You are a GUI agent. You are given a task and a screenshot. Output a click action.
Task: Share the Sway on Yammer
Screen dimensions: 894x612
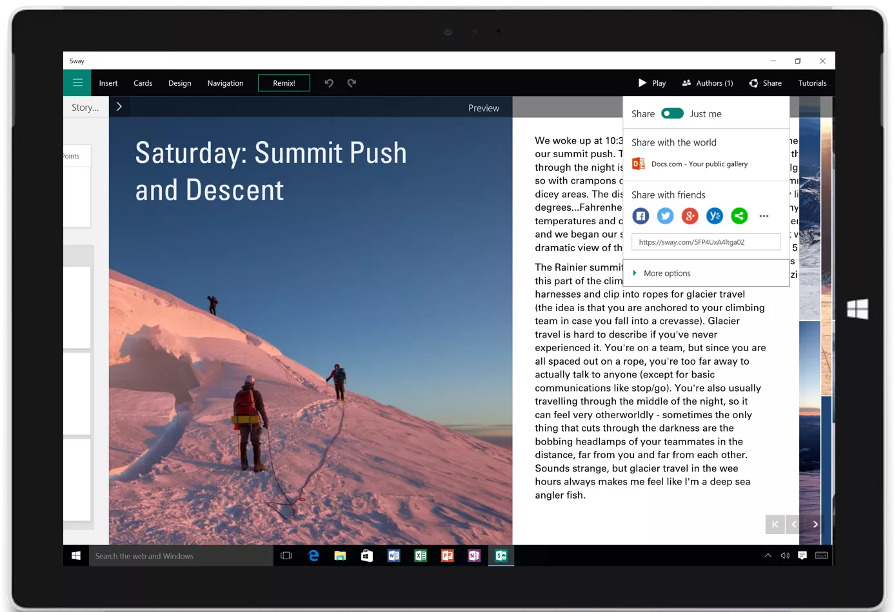point(715,216)
